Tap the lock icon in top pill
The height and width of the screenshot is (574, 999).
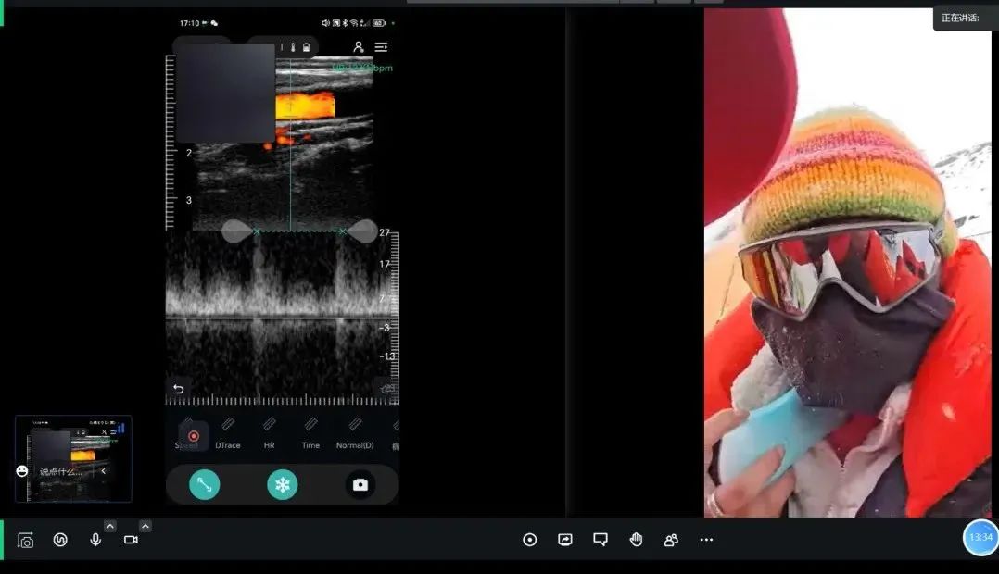coord(307,47)
